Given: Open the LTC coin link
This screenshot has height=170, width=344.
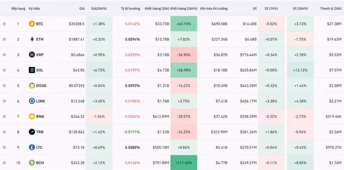Looking at the screenshot, I should coord(39,147).
